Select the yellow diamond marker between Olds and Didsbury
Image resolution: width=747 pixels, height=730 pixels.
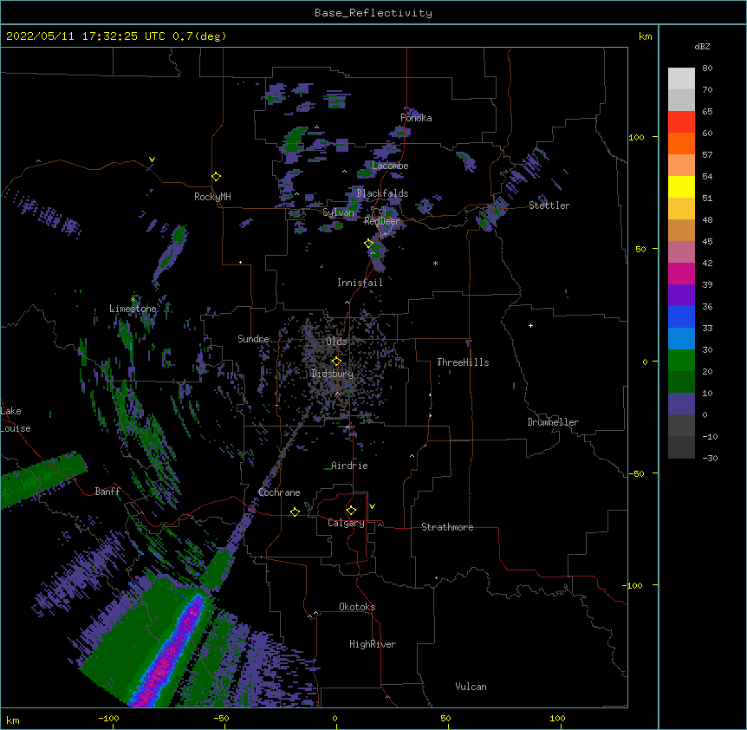336,362
